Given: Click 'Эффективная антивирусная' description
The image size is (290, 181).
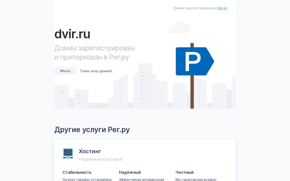Looking at the screenshot, I should pyautogui.click(x=141, y=179).
